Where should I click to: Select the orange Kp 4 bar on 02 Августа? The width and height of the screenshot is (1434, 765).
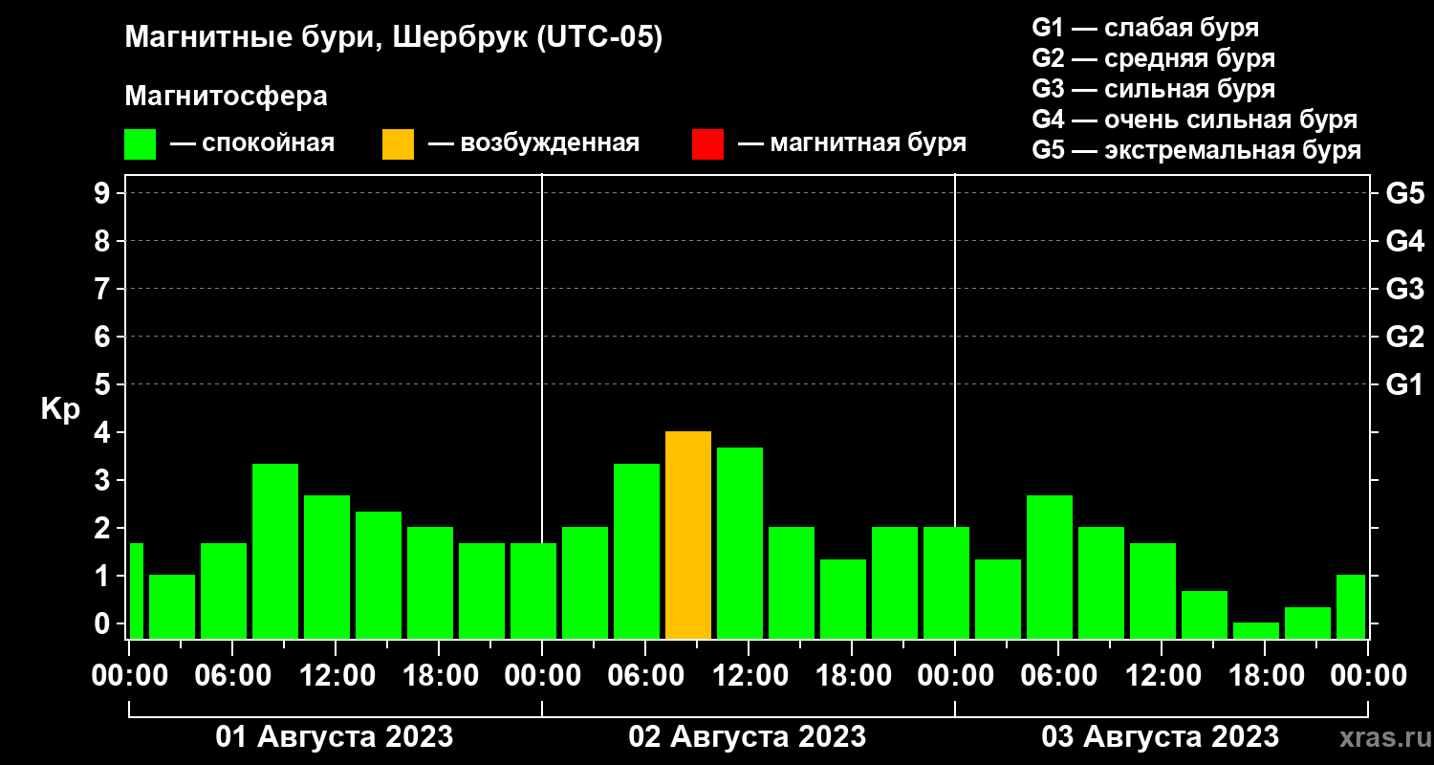pos(688,535)
